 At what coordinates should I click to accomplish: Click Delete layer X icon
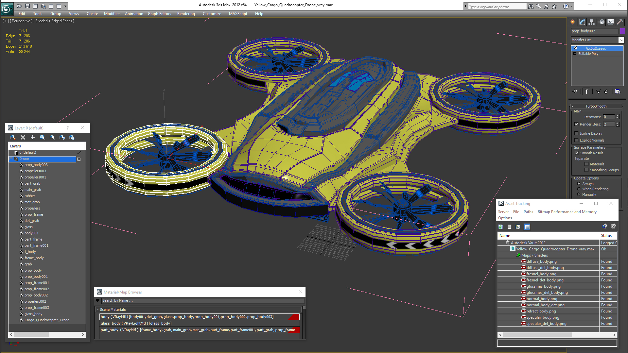tap(23, 137)
